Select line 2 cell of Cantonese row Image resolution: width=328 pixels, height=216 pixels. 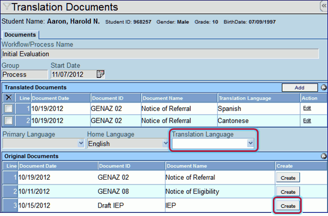(23, 121)
